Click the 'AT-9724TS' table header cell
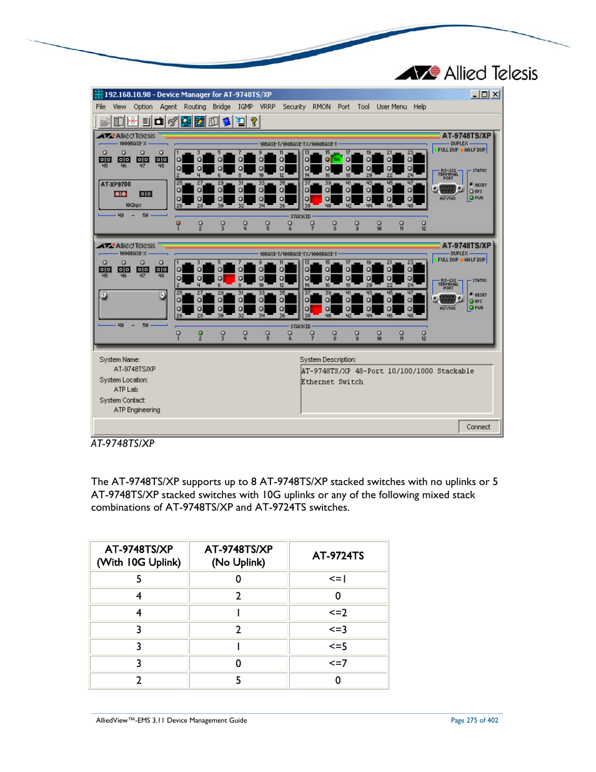 [x=338, y=556]
